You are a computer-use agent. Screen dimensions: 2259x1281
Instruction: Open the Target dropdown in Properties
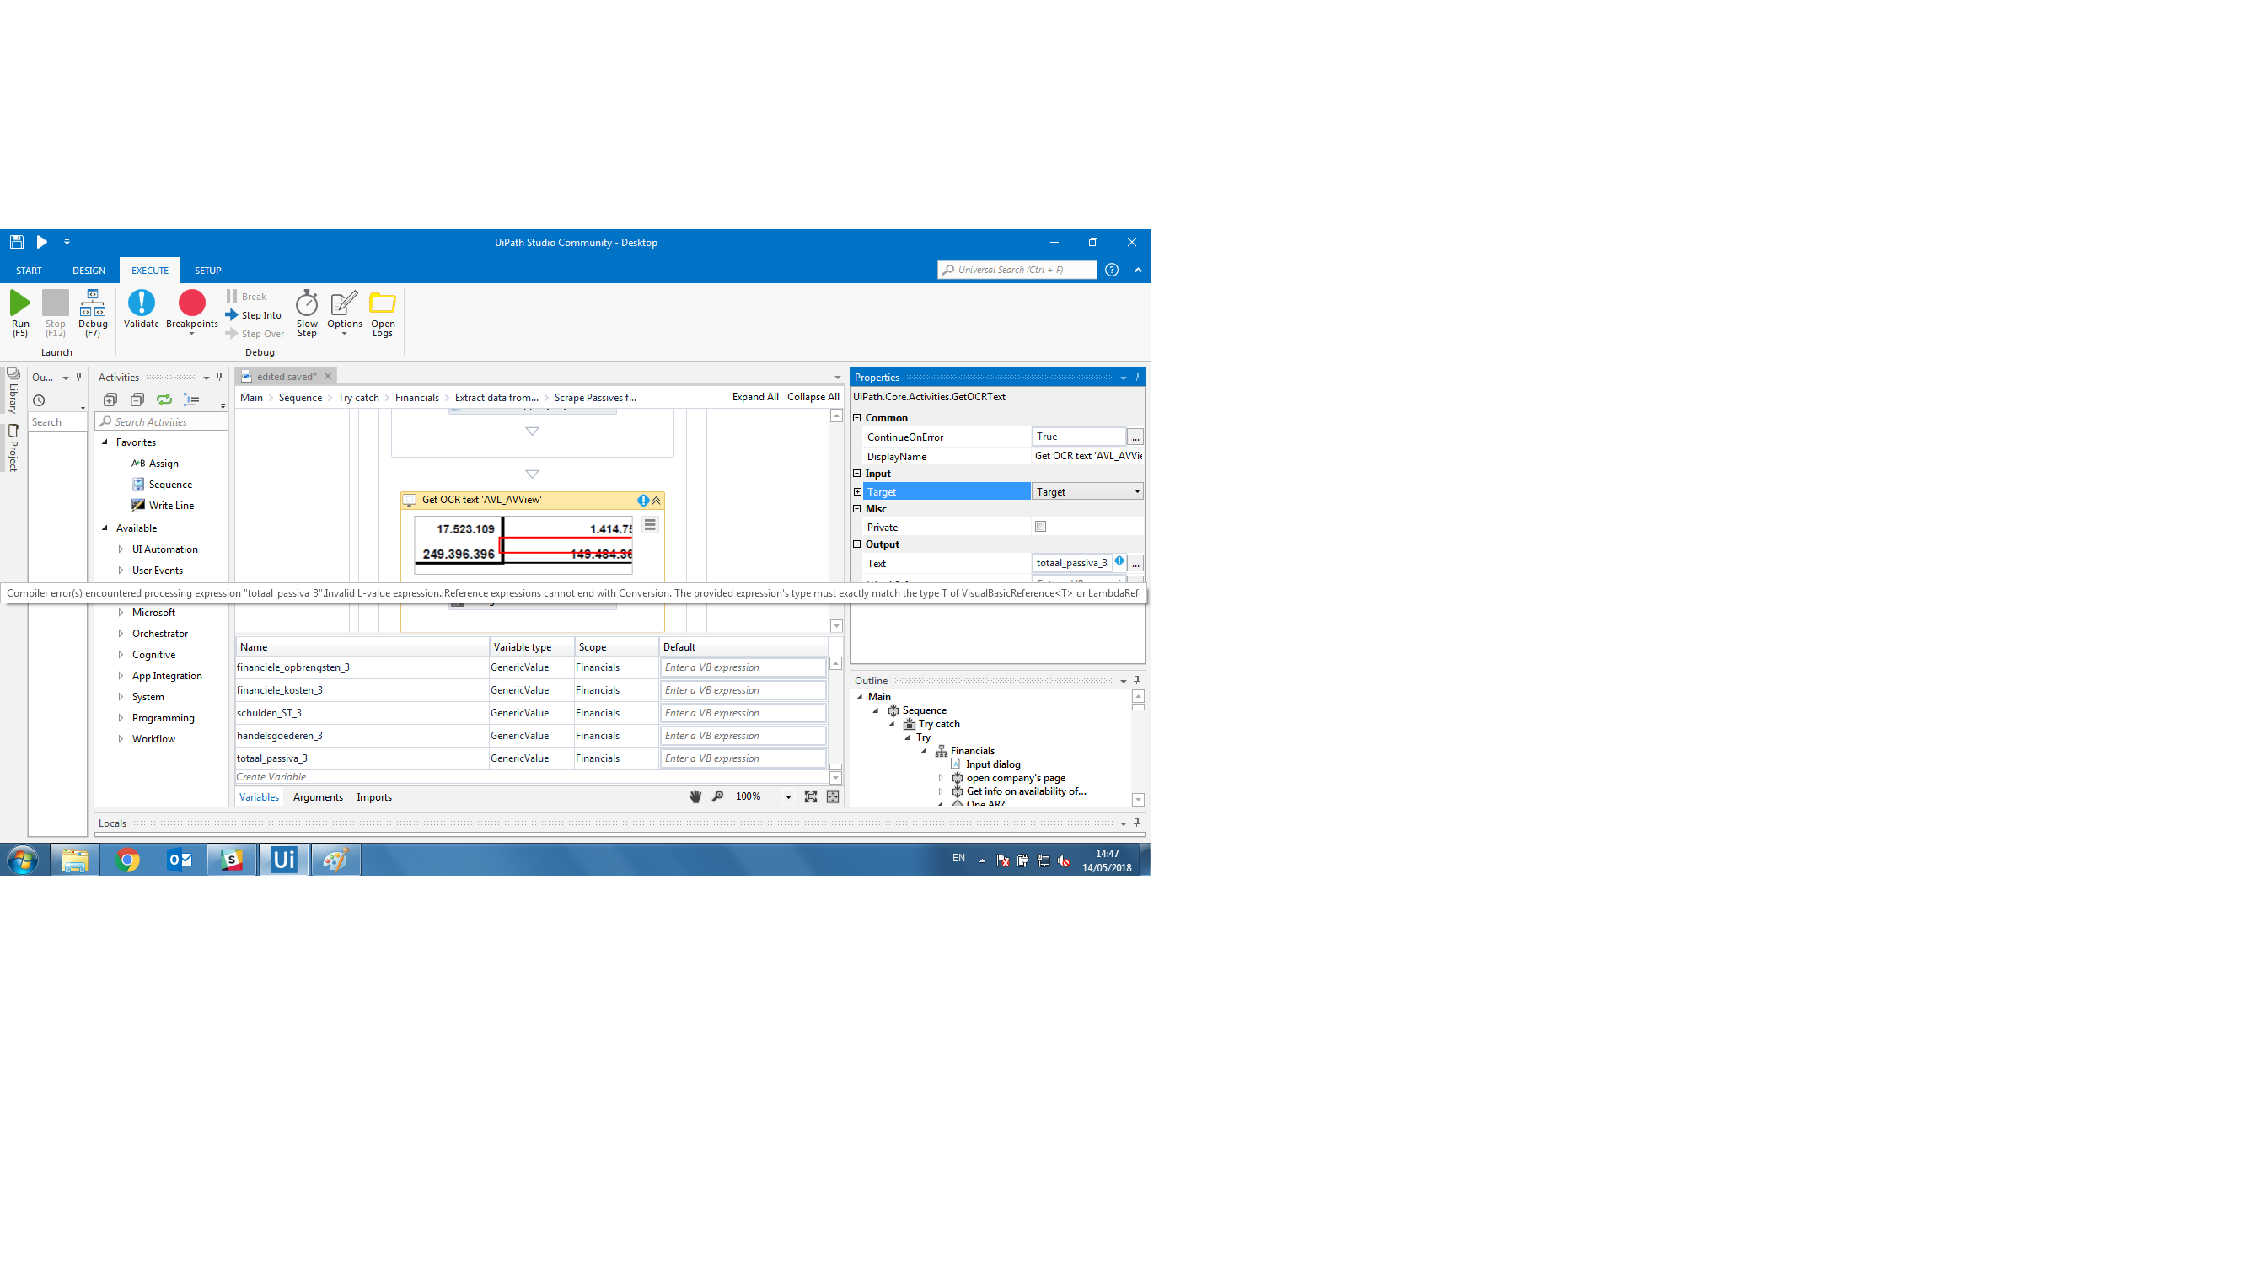[x=1136, y=492]
